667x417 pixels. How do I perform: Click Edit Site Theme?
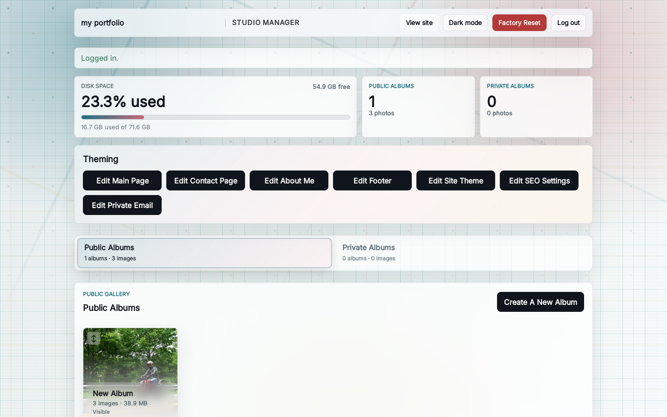(456, 181)
